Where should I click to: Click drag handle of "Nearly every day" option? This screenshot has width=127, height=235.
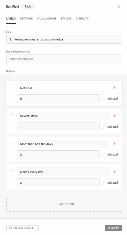tap(11, 172)
